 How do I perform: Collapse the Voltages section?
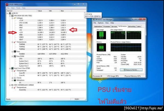click(x=12, y=18)
